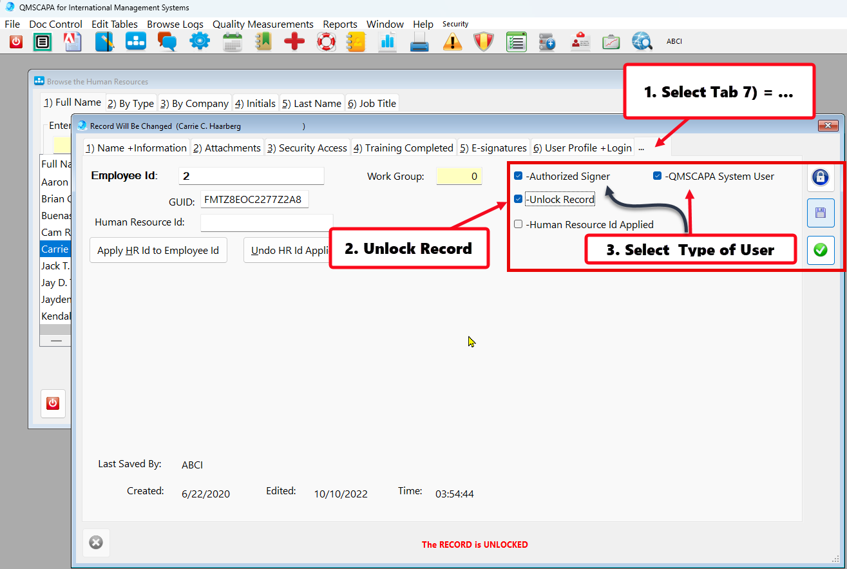The height and width of the screenshot is (569, 847).
Task: Toggle the Authorized Signer checkbox
Action: (519, 176)
